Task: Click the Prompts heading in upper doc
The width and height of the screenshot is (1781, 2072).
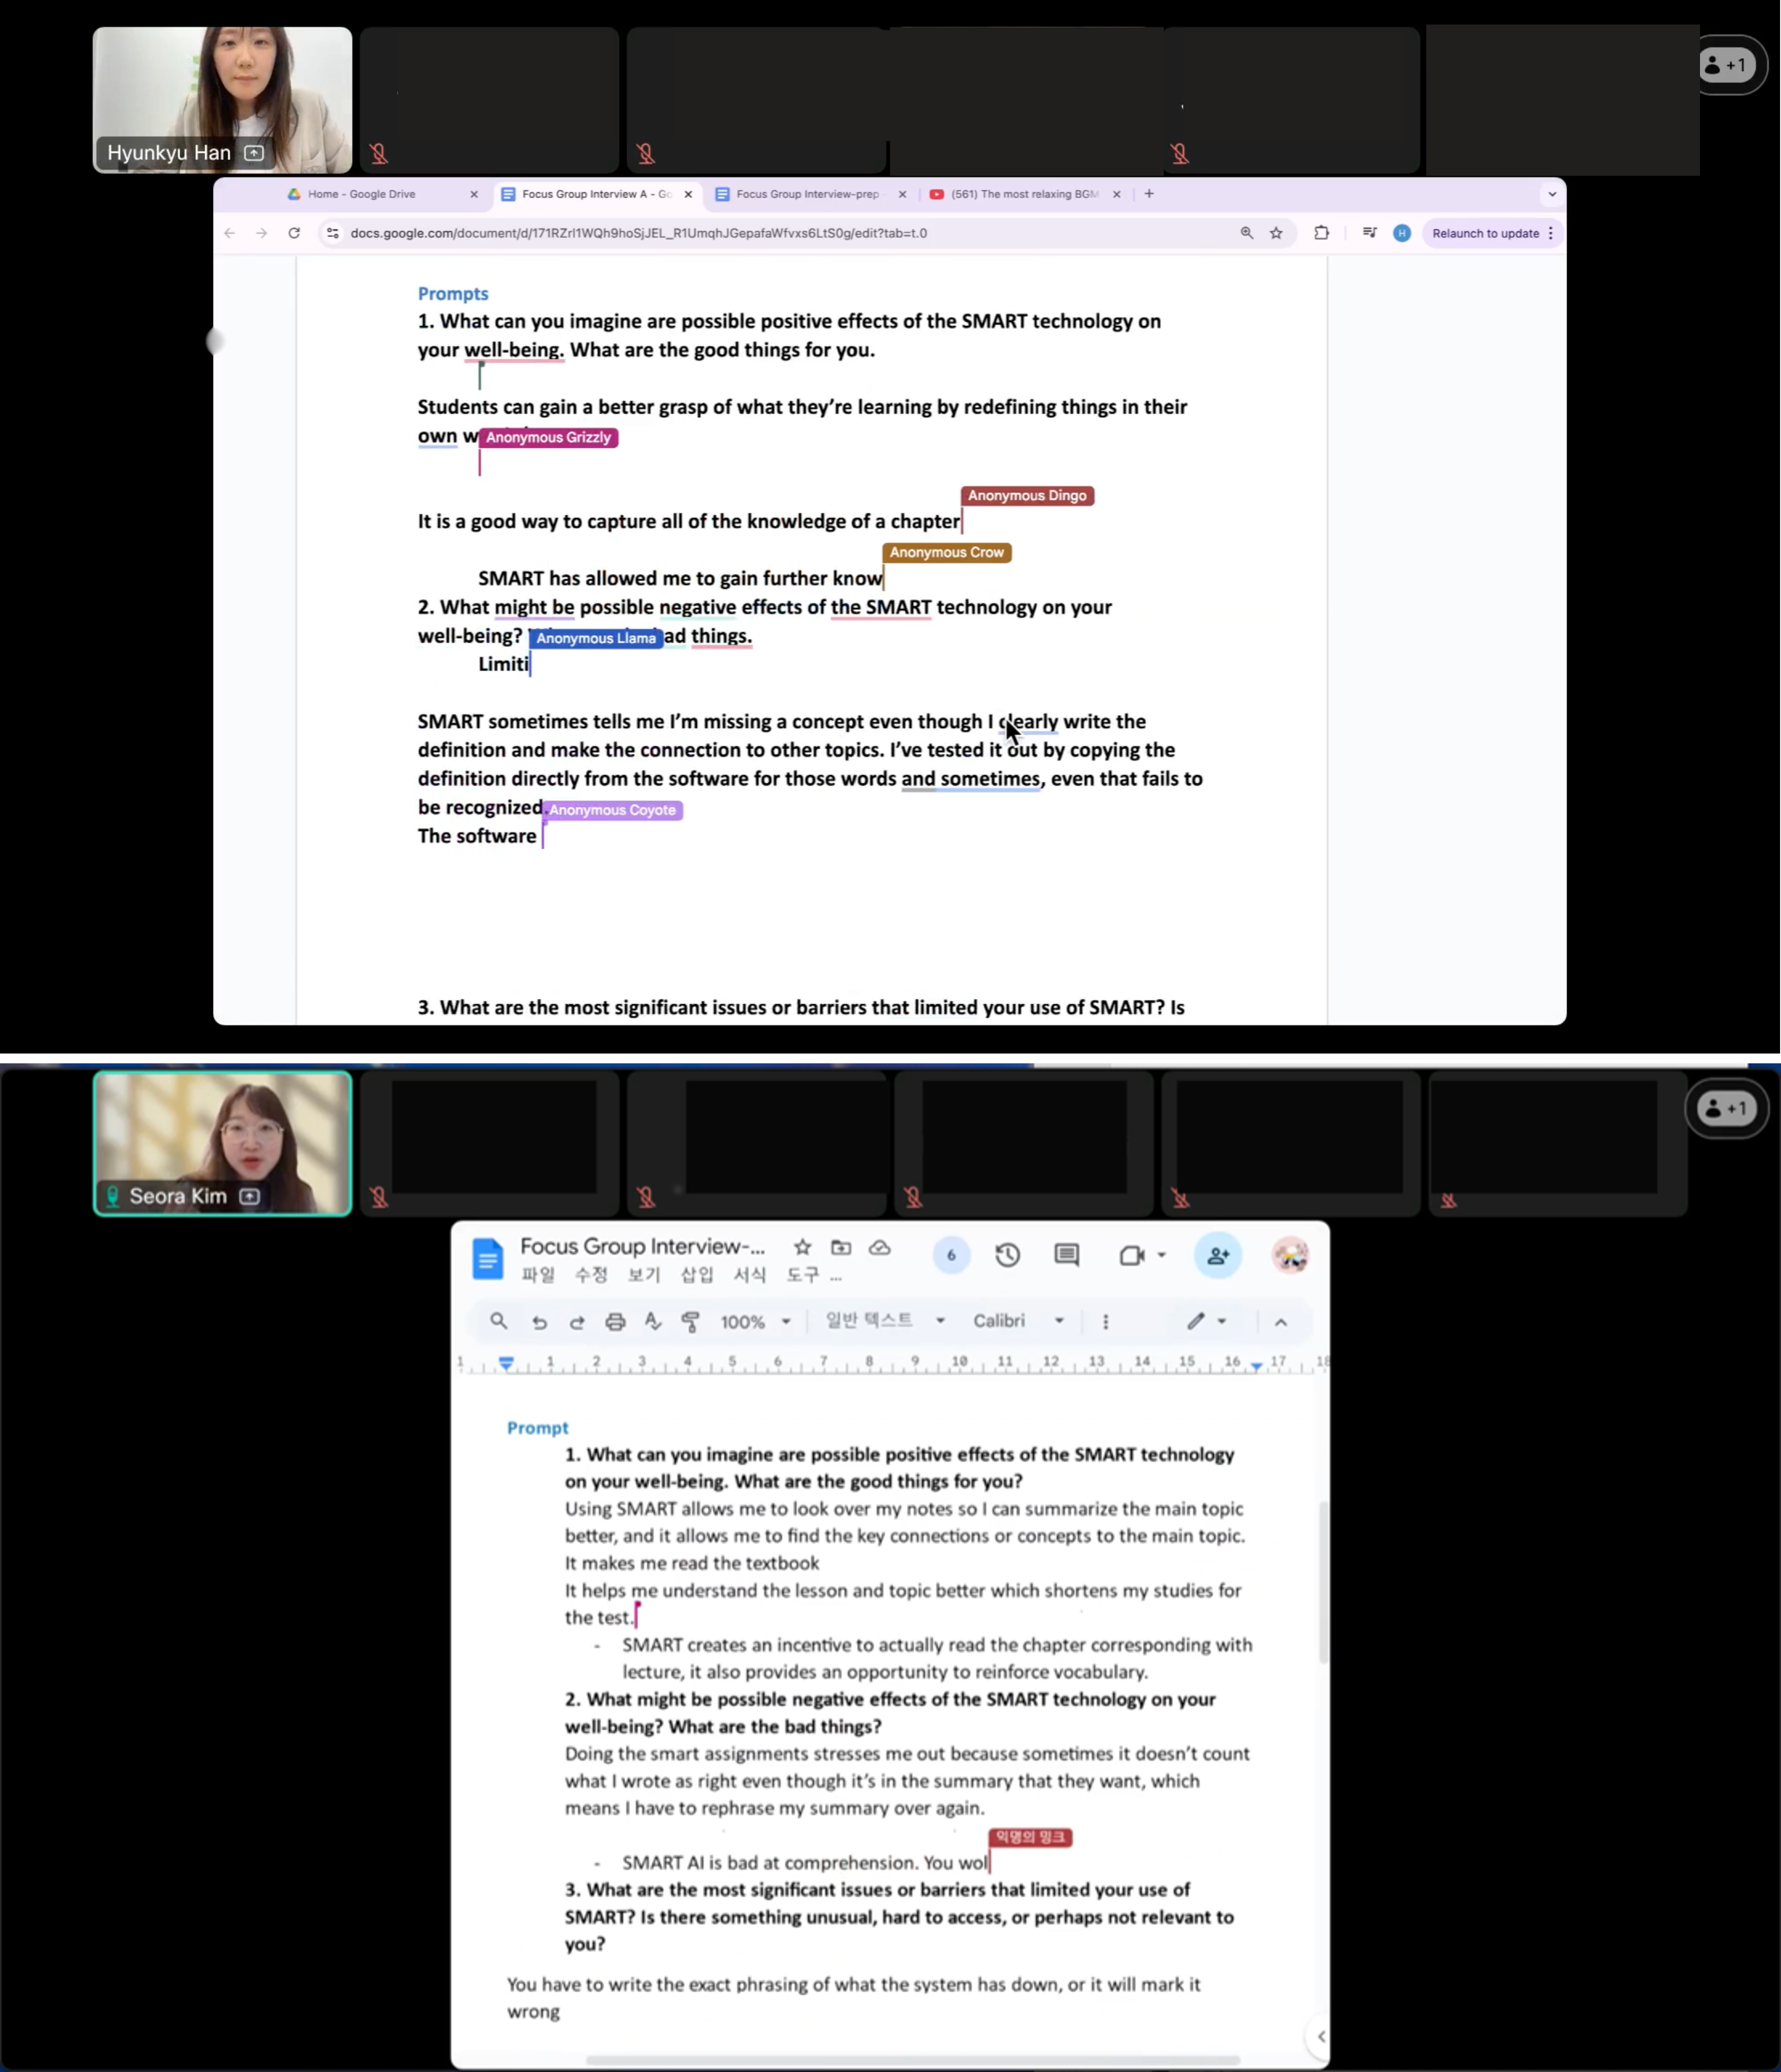Action: coord(453,293)
